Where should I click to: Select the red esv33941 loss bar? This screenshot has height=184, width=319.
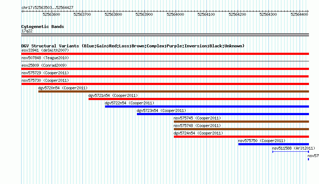165,54
